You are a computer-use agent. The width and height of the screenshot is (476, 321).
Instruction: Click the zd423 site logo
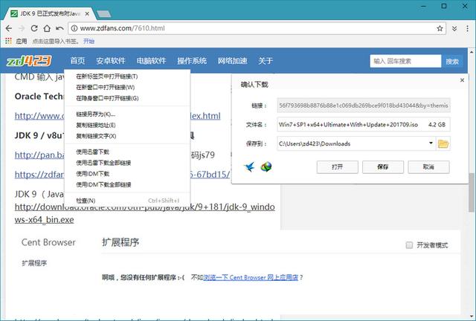point(29,61)
